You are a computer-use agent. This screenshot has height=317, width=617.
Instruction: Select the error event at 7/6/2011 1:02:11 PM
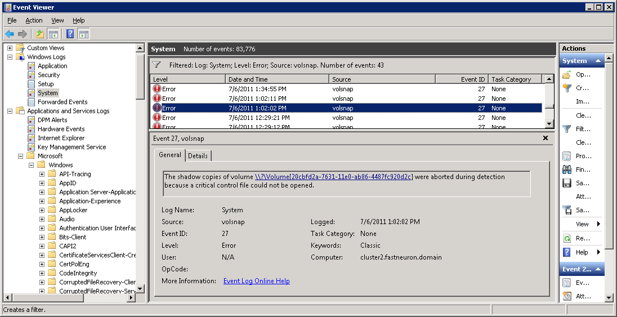346,99
